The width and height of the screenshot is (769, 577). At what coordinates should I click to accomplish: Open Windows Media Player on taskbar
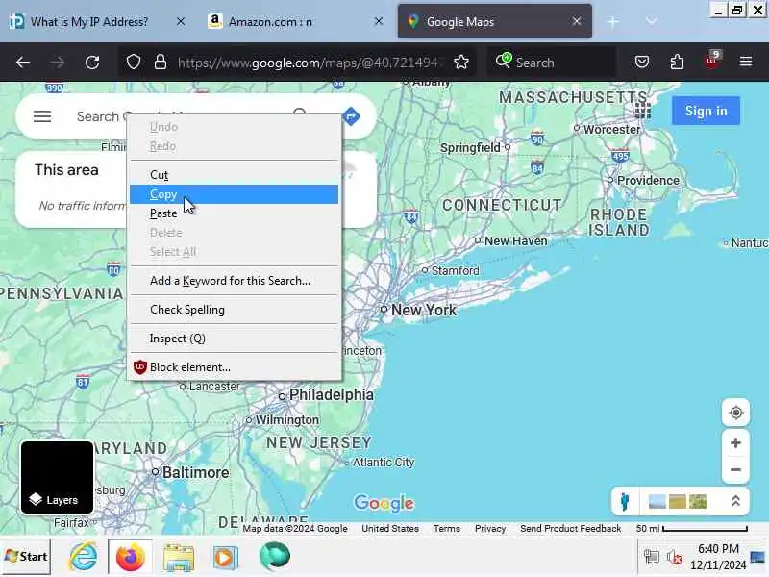[x=226, y=558]
